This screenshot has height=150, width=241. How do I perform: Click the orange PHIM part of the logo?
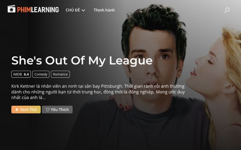(24, 10)
